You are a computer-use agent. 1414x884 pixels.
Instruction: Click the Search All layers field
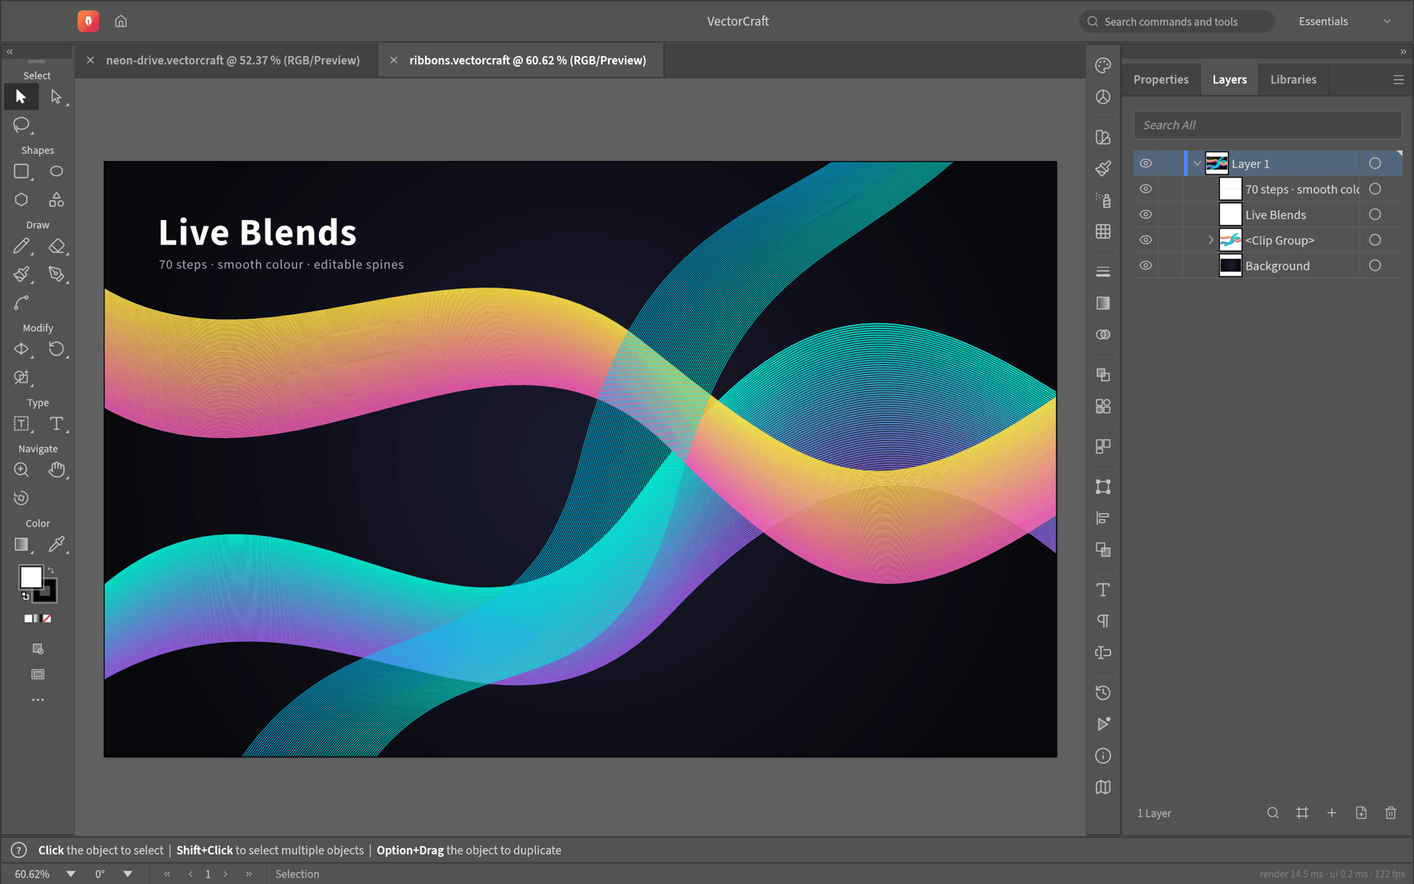(x=1267, y=125)
